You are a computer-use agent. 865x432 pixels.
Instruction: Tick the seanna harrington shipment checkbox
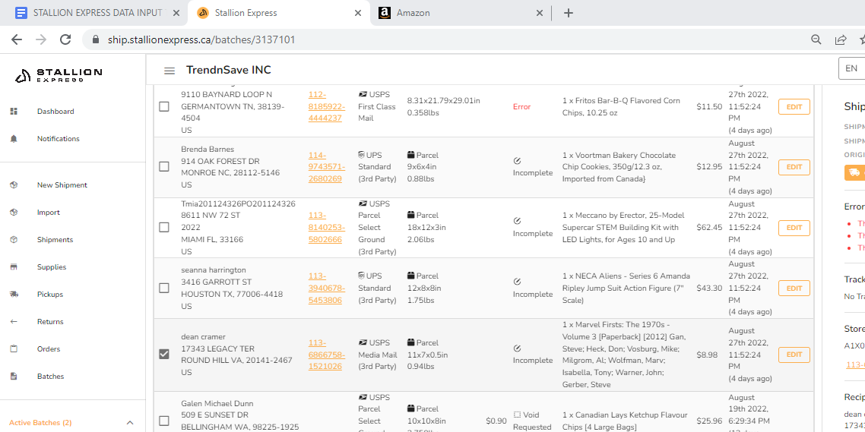click(164, 289)
